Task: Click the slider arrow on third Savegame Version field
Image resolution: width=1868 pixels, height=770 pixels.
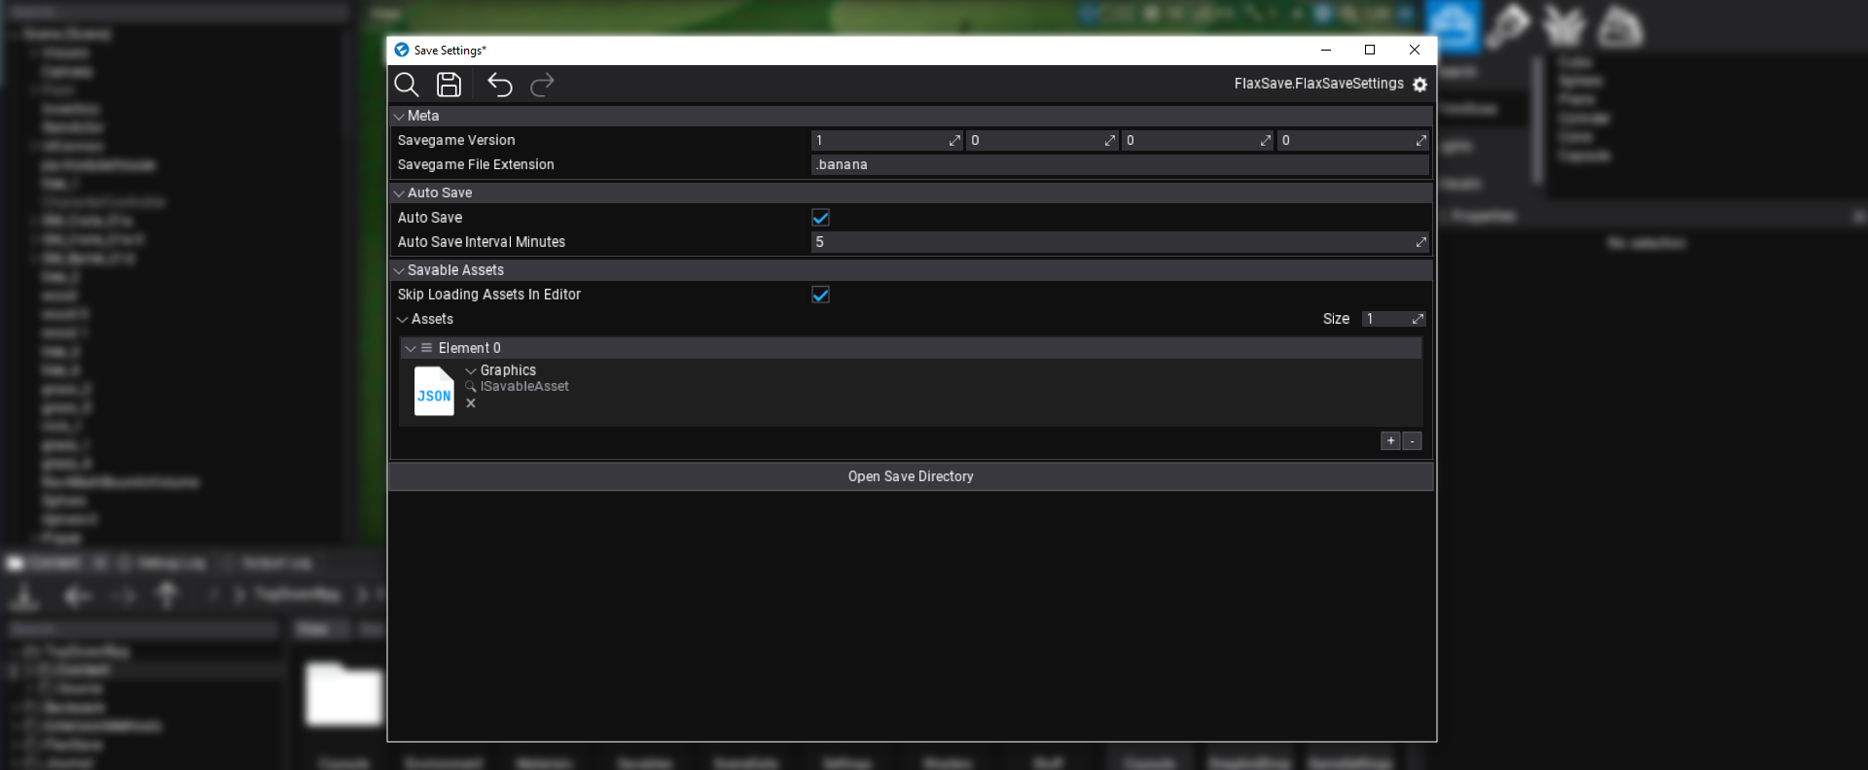Action: point(1266,141)
